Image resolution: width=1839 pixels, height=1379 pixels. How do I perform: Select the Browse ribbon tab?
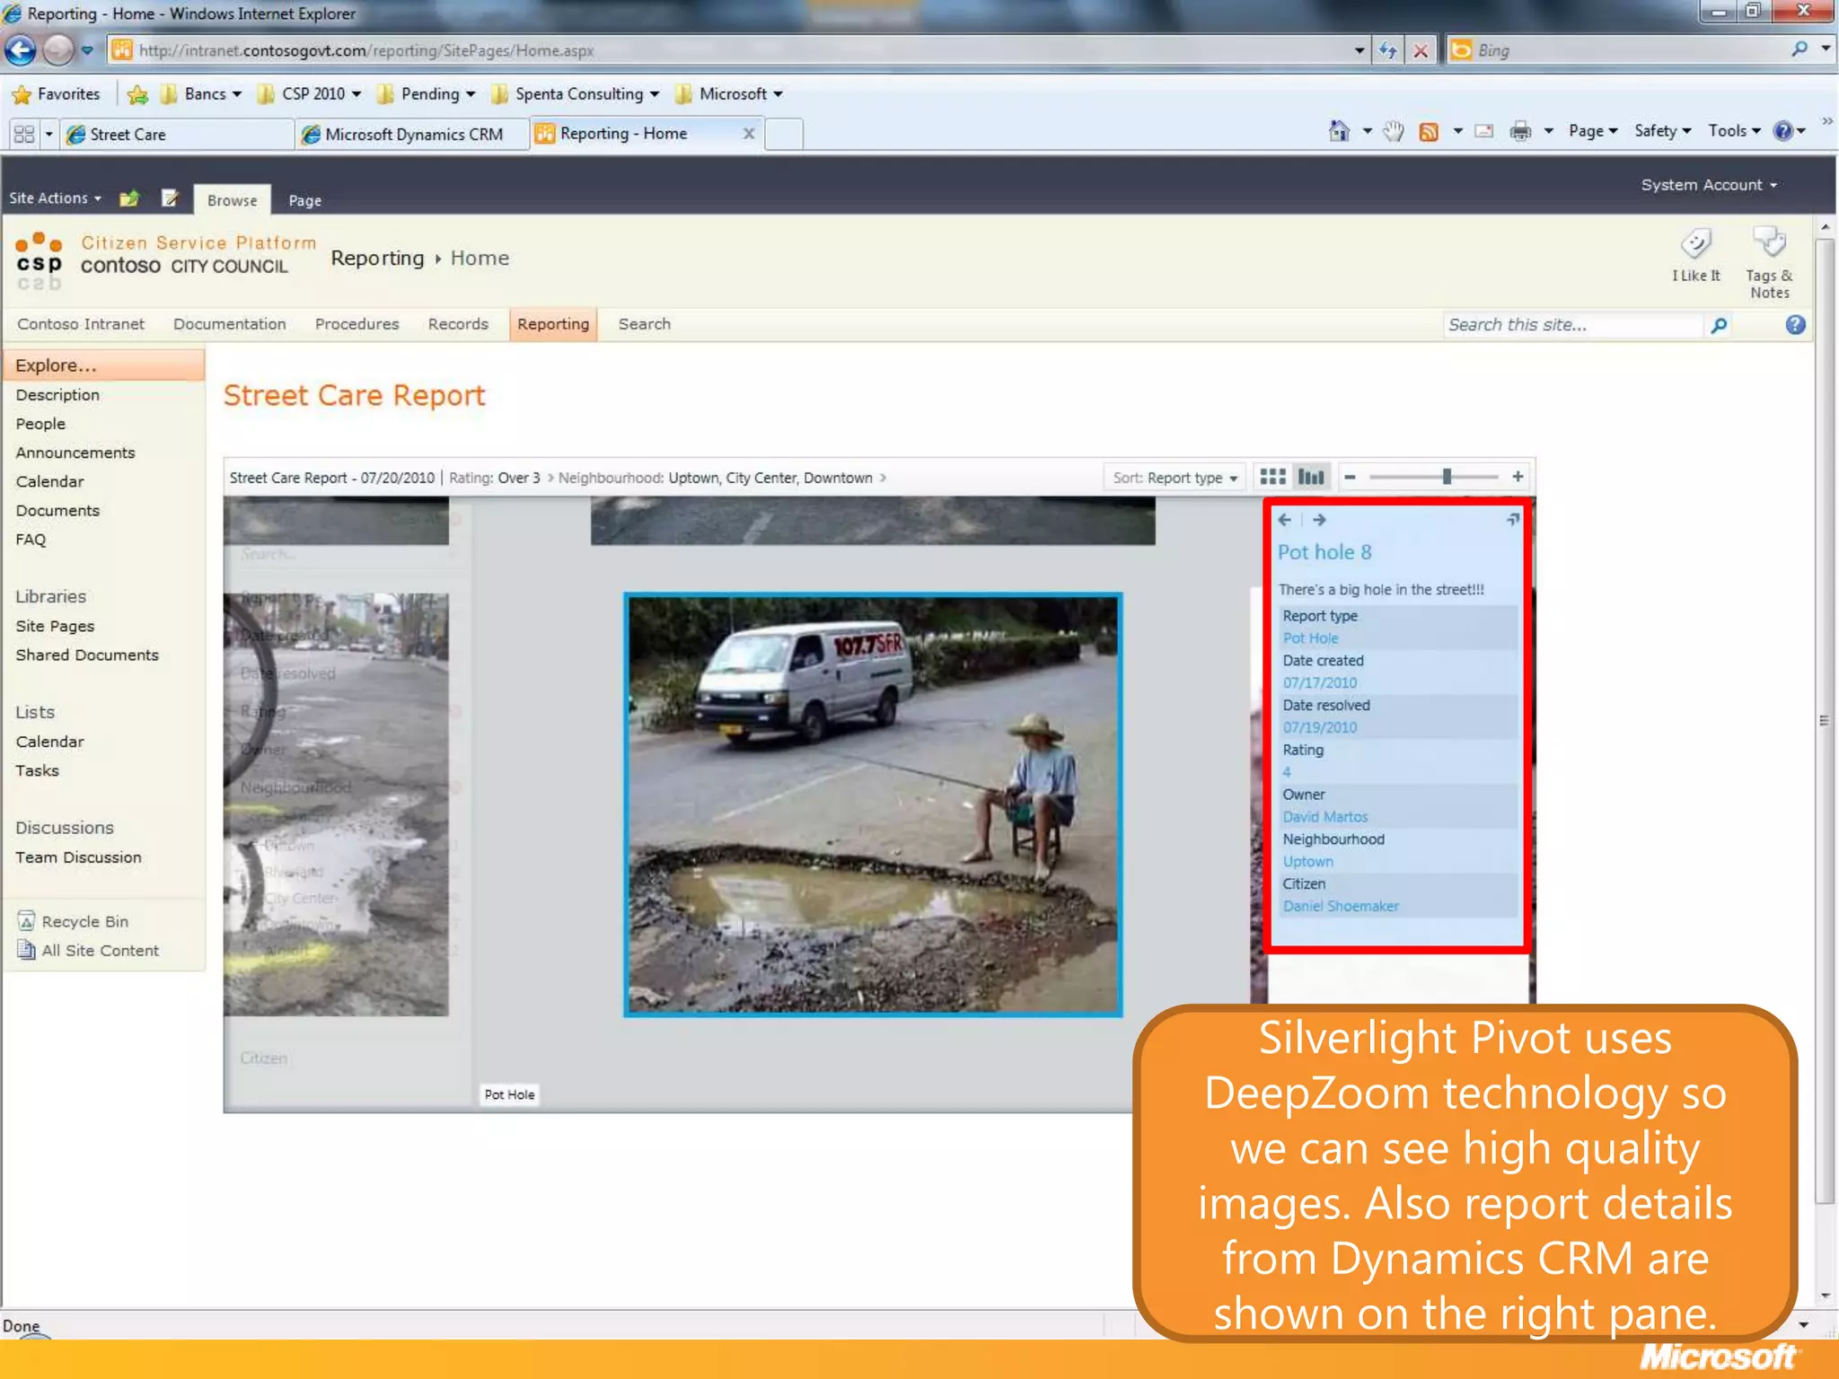(x=232, y=200)
